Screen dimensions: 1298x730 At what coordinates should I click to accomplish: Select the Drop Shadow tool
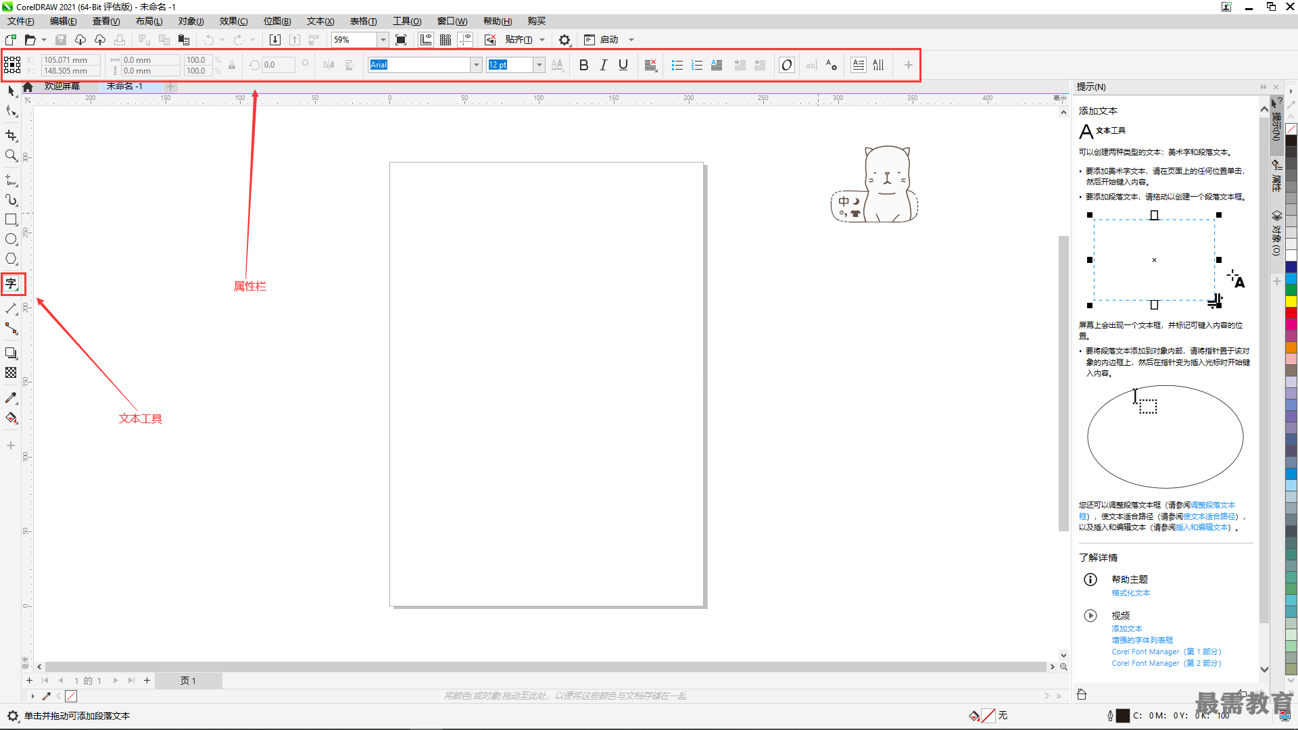coord(11,354)
